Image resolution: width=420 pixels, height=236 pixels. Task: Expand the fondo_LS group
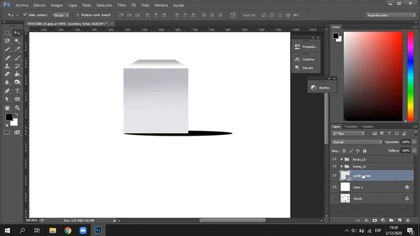coord(341,159)
